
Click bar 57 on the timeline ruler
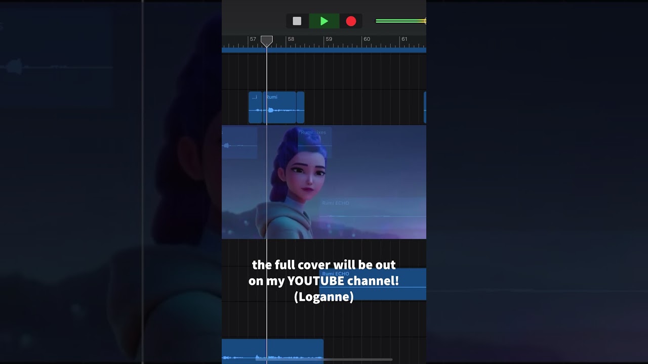coord(253,39)
